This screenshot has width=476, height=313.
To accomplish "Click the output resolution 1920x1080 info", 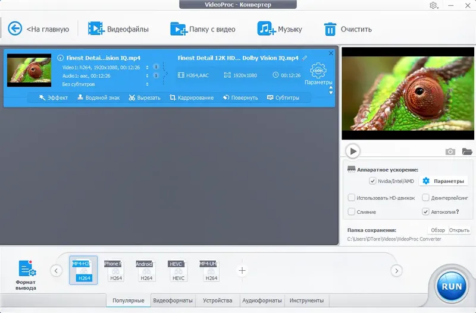I will tap(240, 75).
